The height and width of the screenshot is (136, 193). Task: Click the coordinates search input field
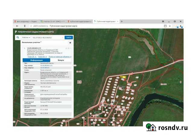click(x=48, y=38)
